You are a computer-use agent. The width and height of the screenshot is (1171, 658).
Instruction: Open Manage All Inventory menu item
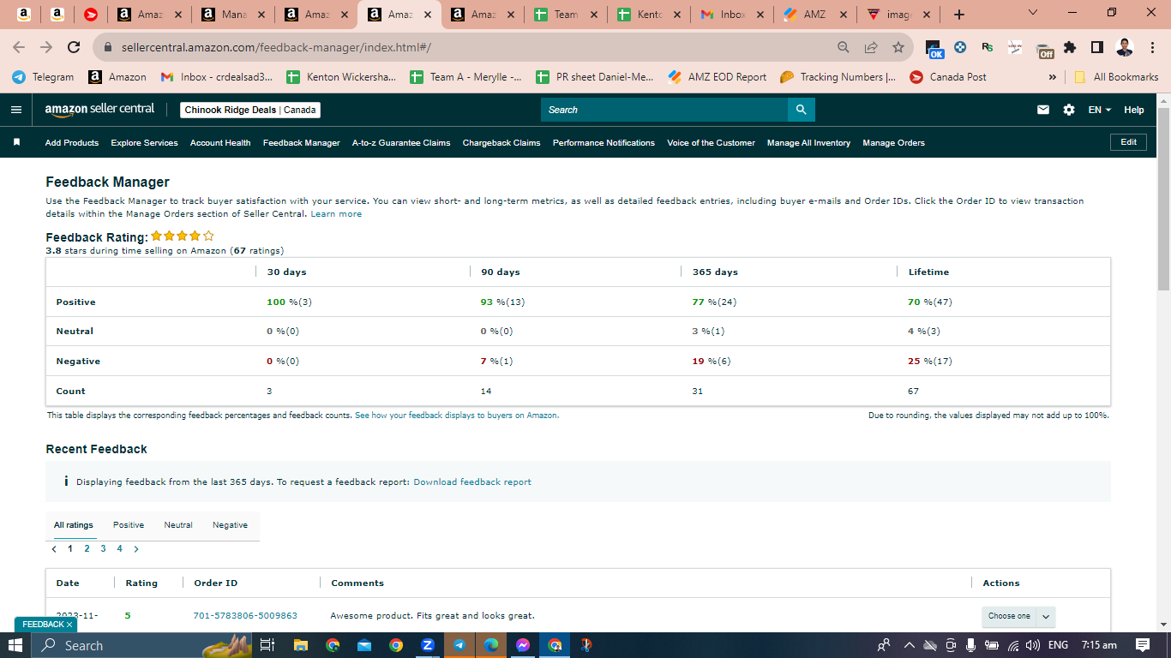tap(808, 143)
